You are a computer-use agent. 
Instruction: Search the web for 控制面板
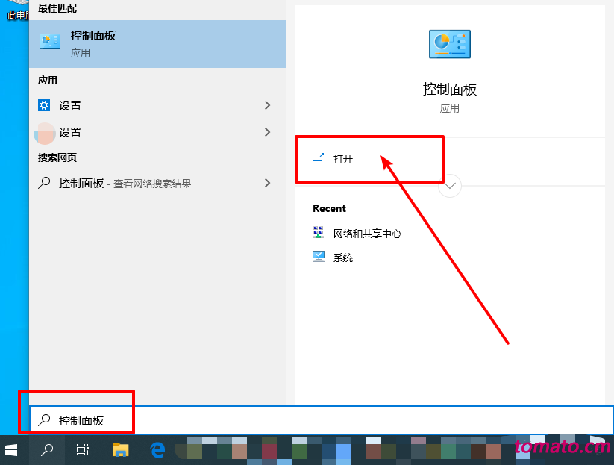[x=157, y=183]
